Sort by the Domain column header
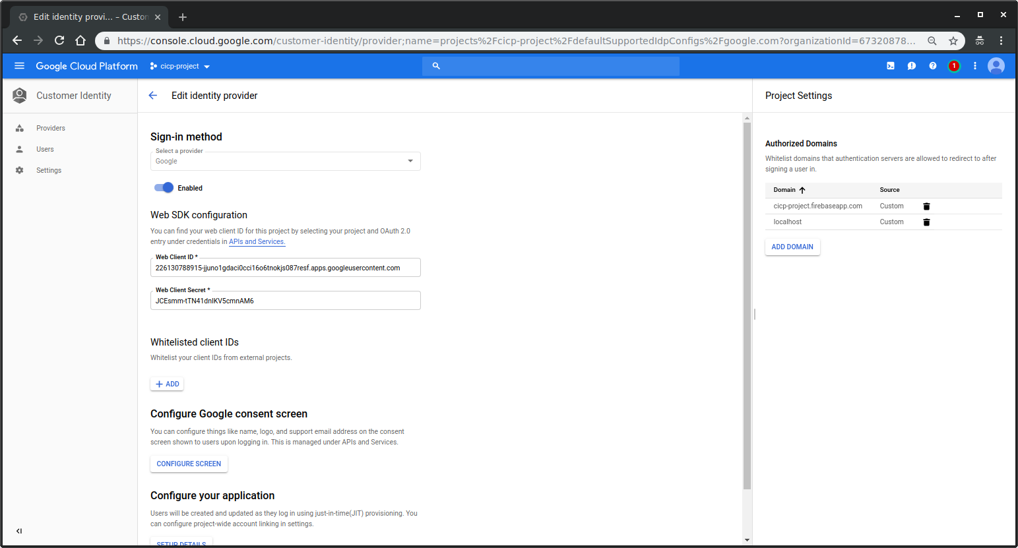Viewport: 1018px width, 548px height. [x=790, y=190]
